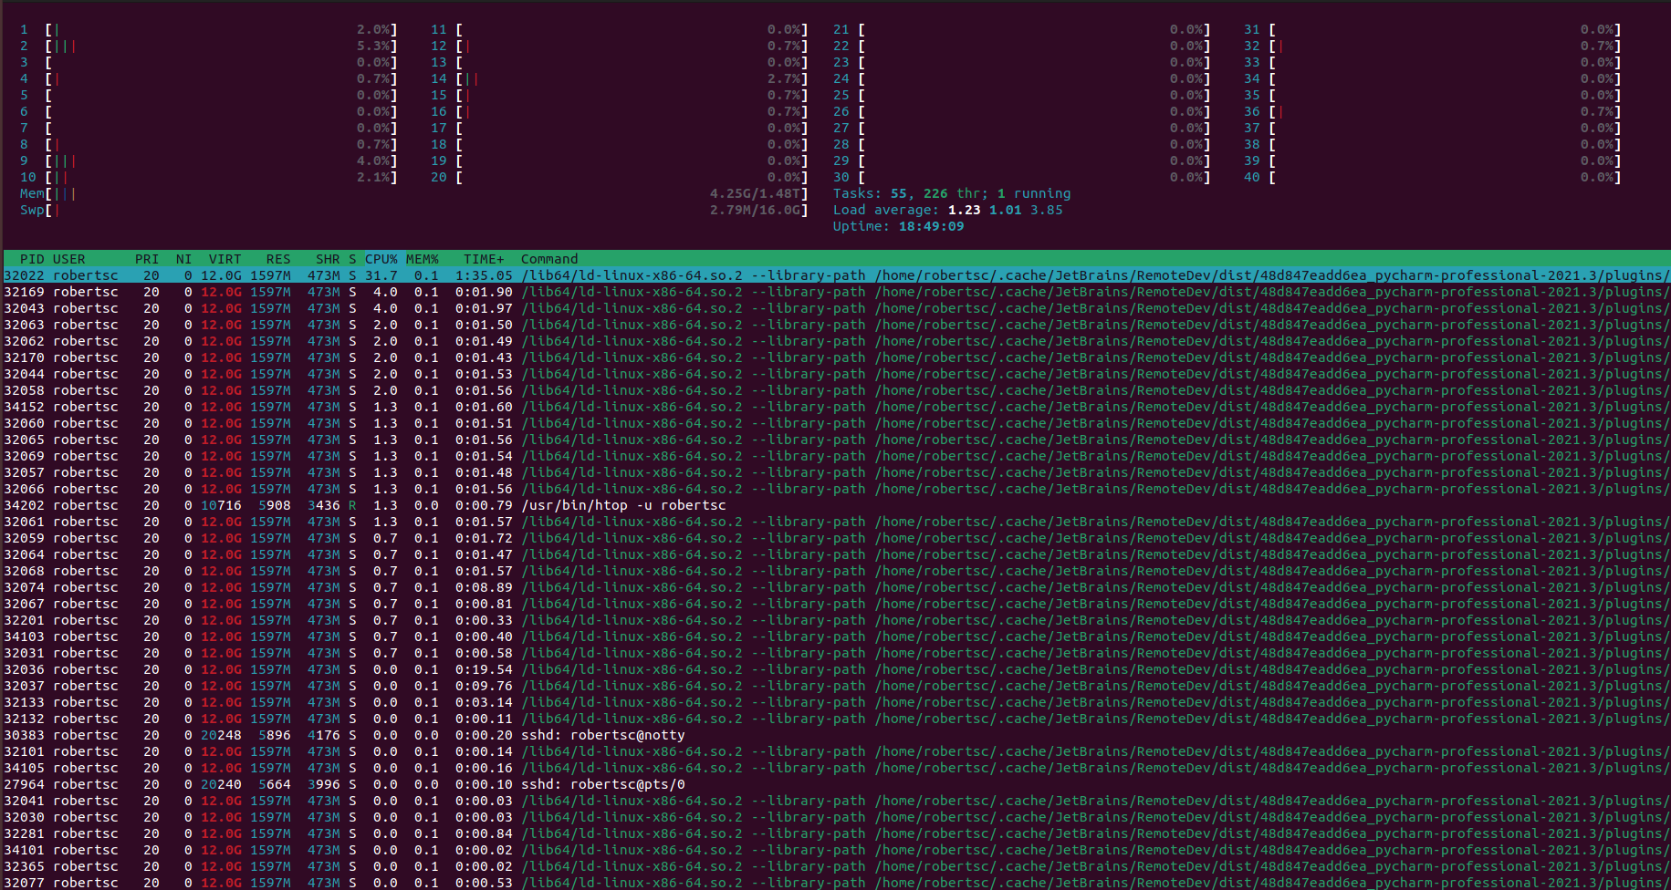
Task: Select process row with PID 32031
Action: 837,653
